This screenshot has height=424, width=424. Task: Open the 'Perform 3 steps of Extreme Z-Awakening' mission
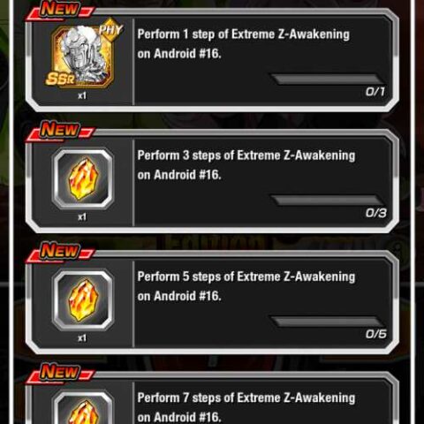pos(246,165)
